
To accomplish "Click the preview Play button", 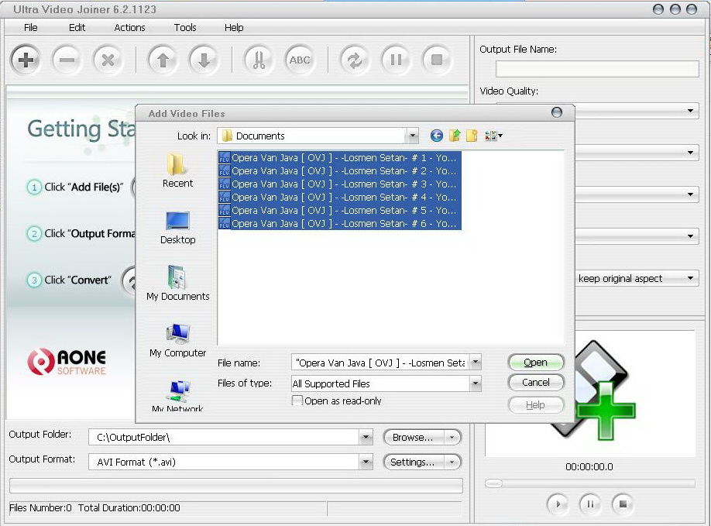I will [x=558, y=504].
